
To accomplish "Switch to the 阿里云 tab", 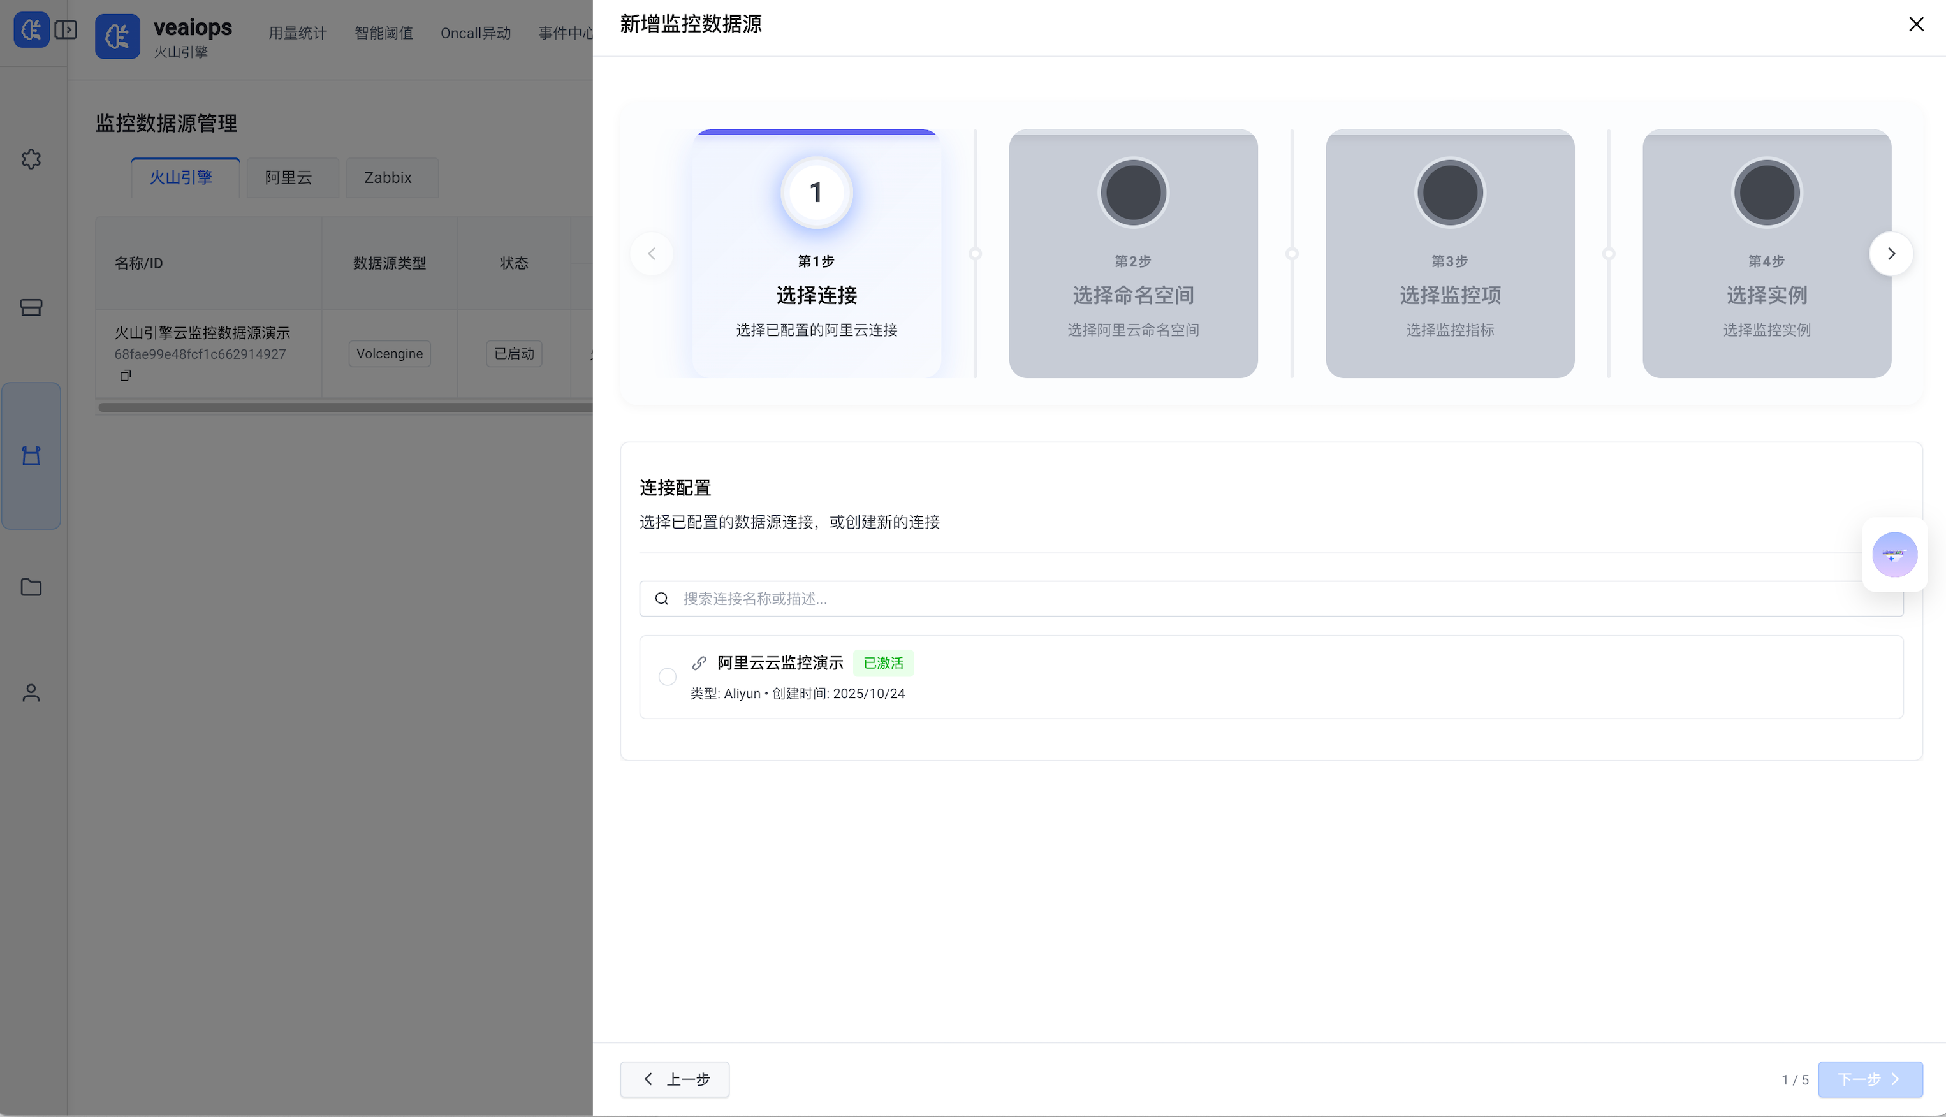I will [291, 177].
